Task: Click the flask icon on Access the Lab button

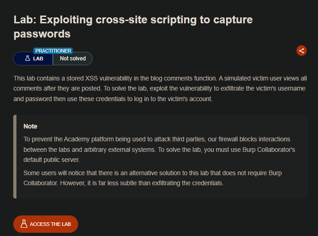Action: coord(24,224)
